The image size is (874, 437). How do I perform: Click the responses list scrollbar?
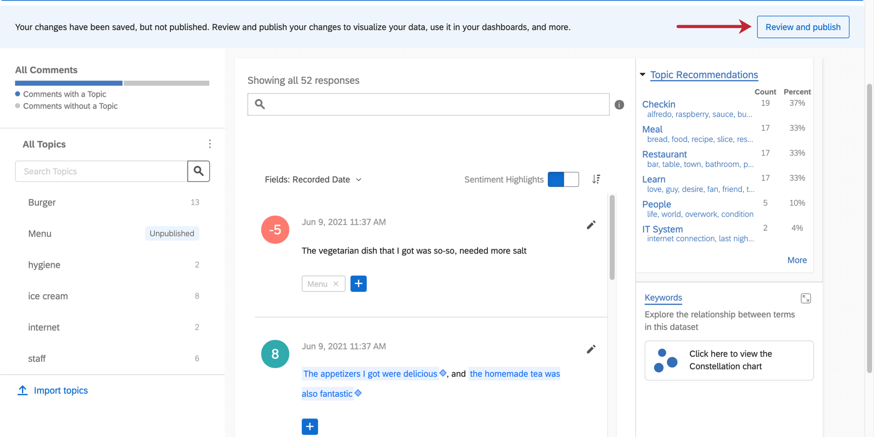(x=612, y=238)
